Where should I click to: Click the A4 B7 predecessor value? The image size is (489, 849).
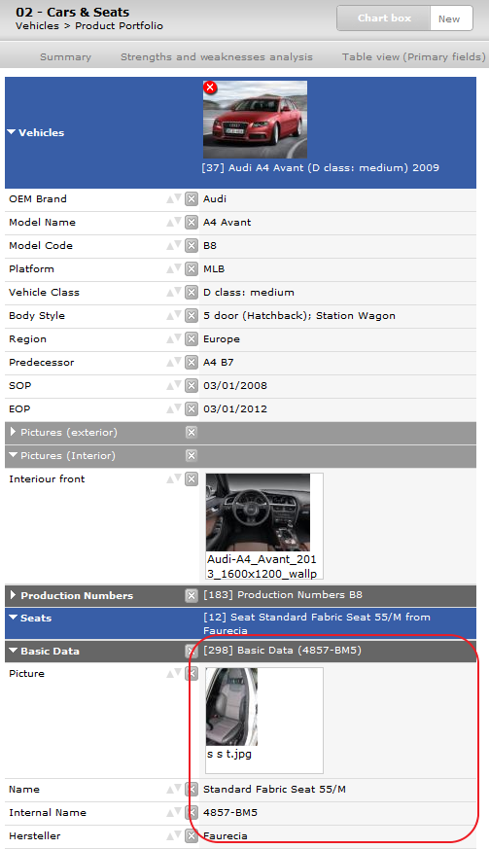[x=218, y=362]
